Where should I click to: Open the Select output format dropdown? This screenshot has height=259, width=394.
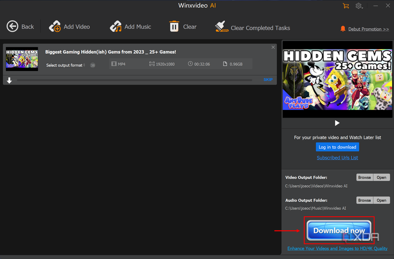tap(65, 65)
